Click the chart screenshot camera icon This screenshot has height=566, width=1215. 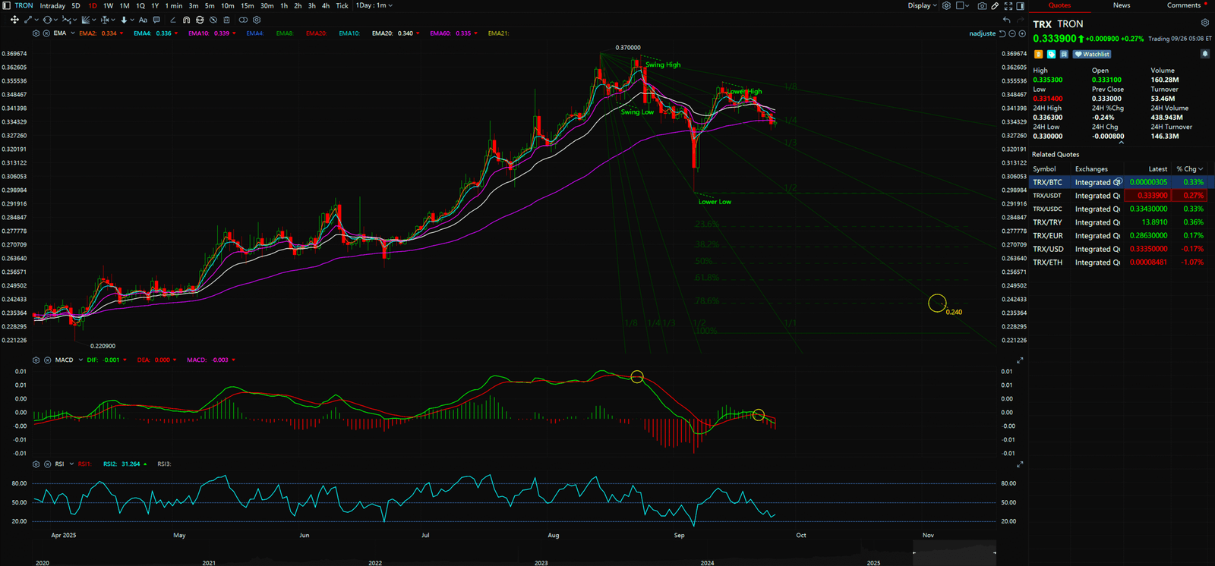(982, 5)
